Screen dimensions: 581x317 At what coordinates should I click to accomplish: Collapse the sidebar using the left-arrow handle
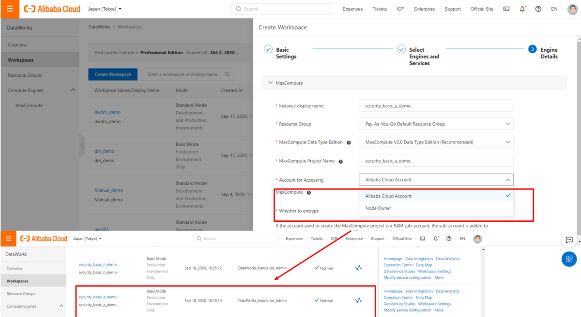coord(82,145)
